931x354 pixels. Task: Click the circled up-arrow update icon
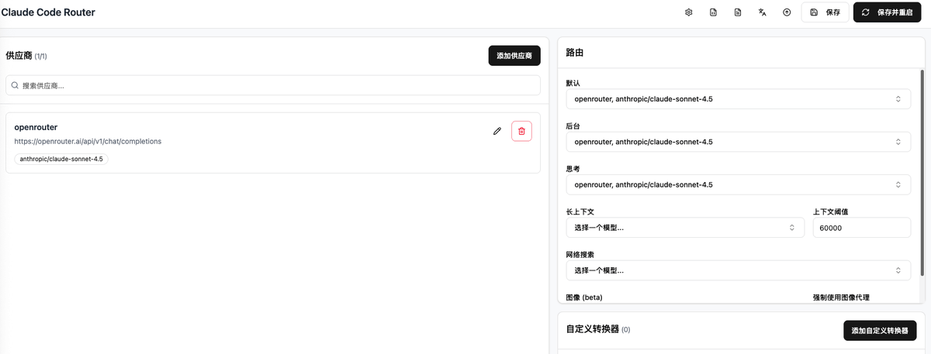pos(787,12)
